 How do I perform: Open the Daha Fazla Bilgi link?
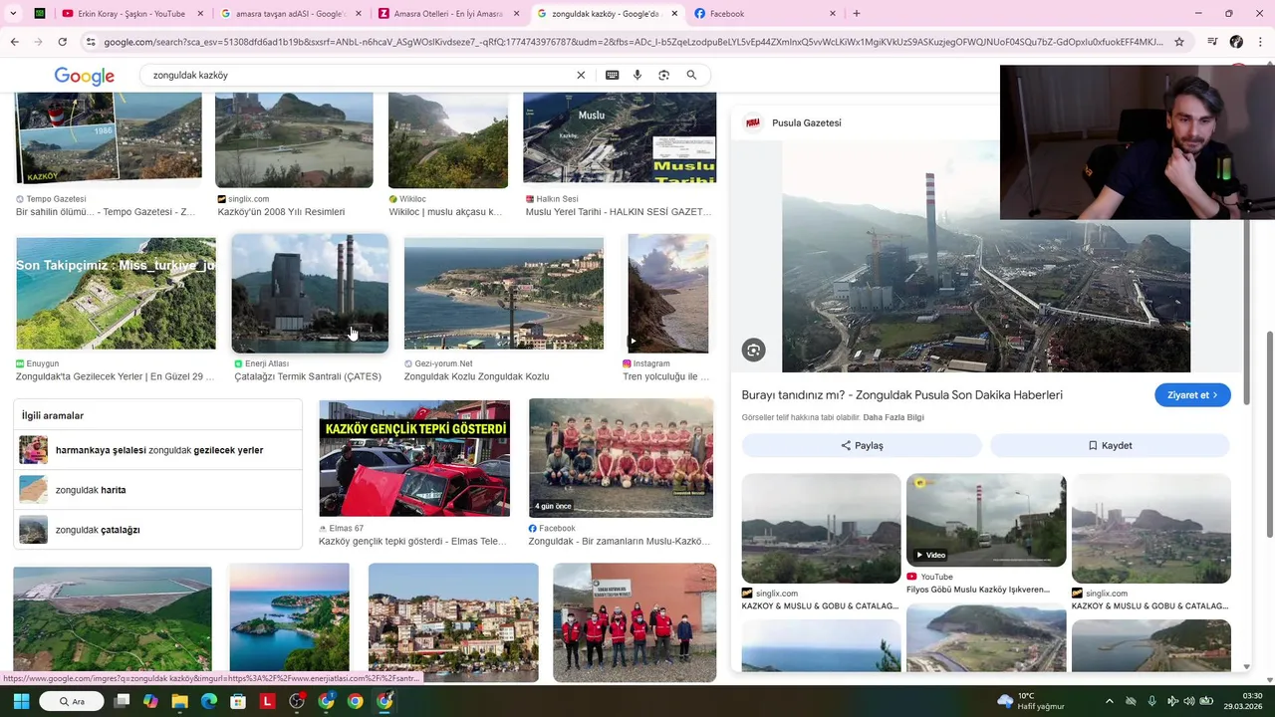coord(893,417)
